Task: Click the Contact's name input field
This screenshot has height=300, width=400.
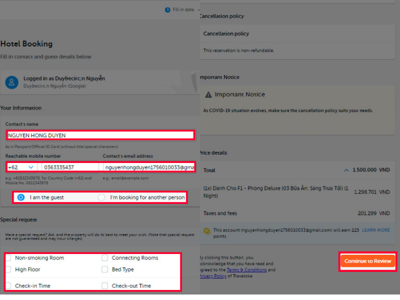Action: click(100, 135)
